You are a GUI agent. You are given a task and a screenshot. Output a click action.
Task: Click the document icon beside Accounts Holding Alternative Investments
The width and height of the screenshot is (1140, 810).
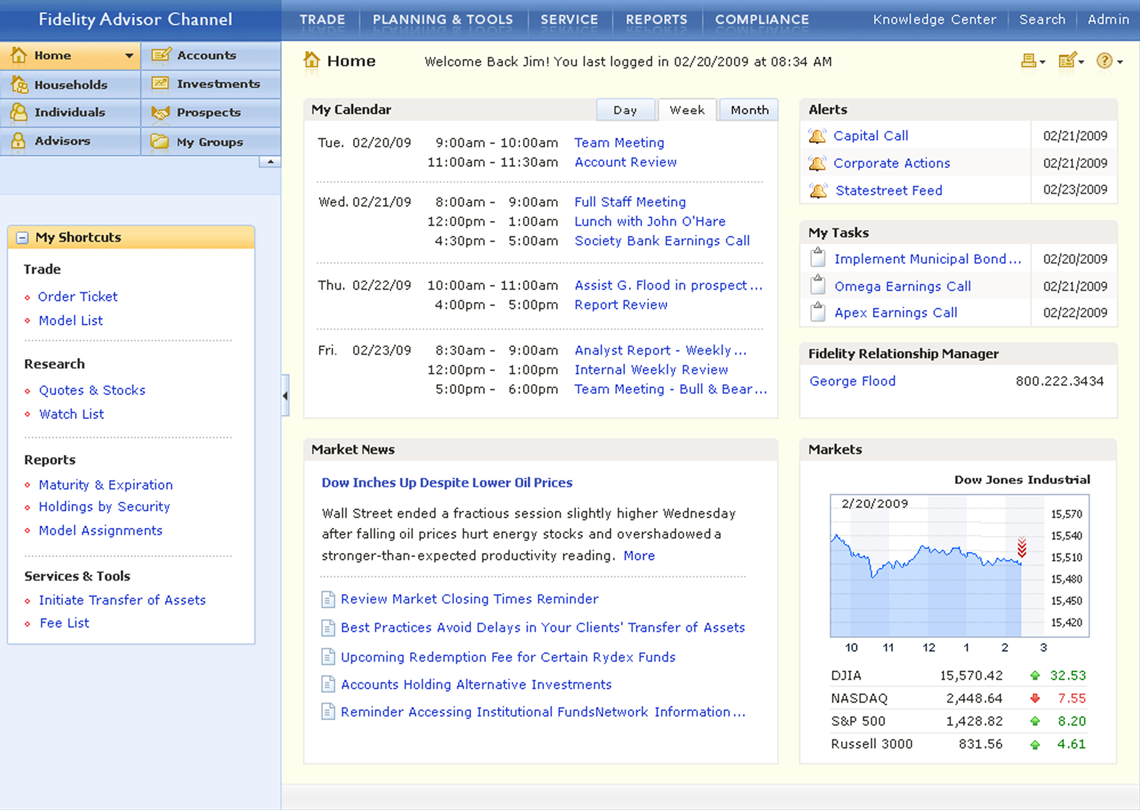328,685
